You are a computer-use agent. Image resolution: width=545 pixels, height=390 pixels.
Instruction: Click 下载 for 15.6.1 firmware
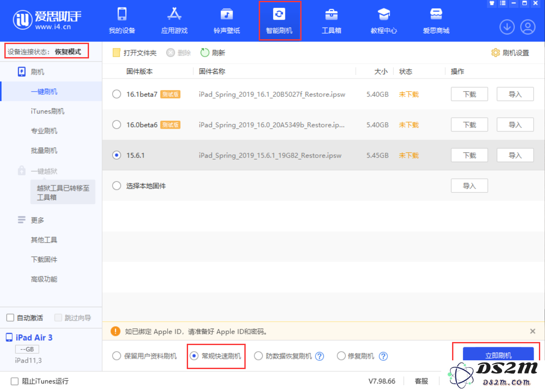(470, 155)
